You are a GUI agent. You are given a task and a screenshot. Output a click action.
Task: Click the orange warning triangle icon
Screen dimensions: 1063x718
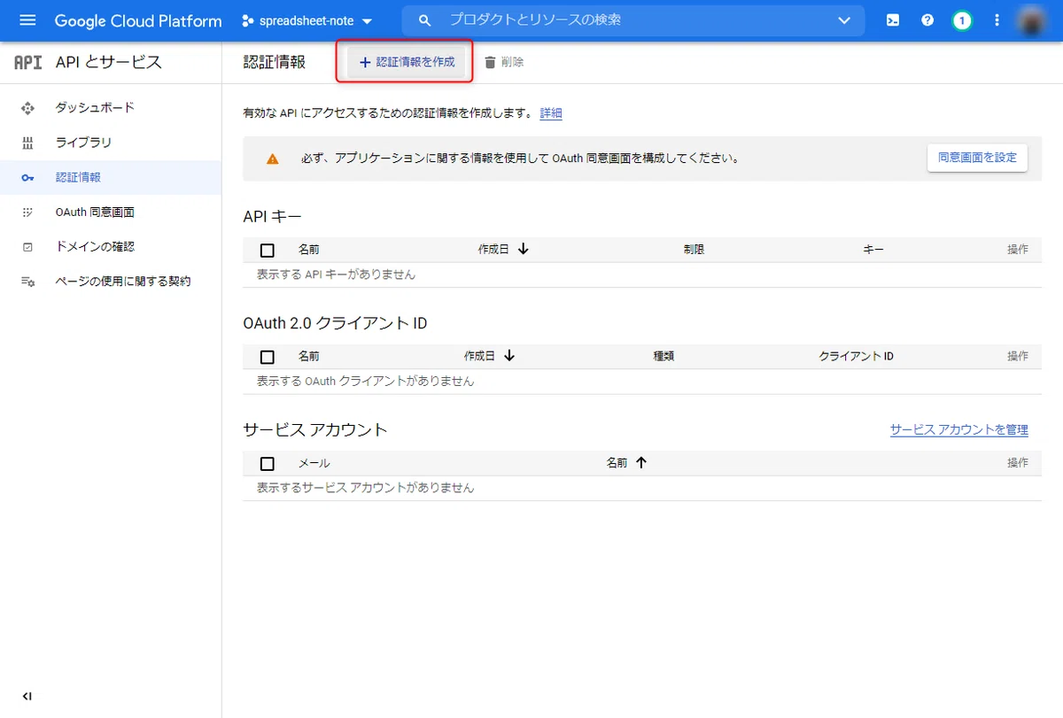(x=272, y=158)
